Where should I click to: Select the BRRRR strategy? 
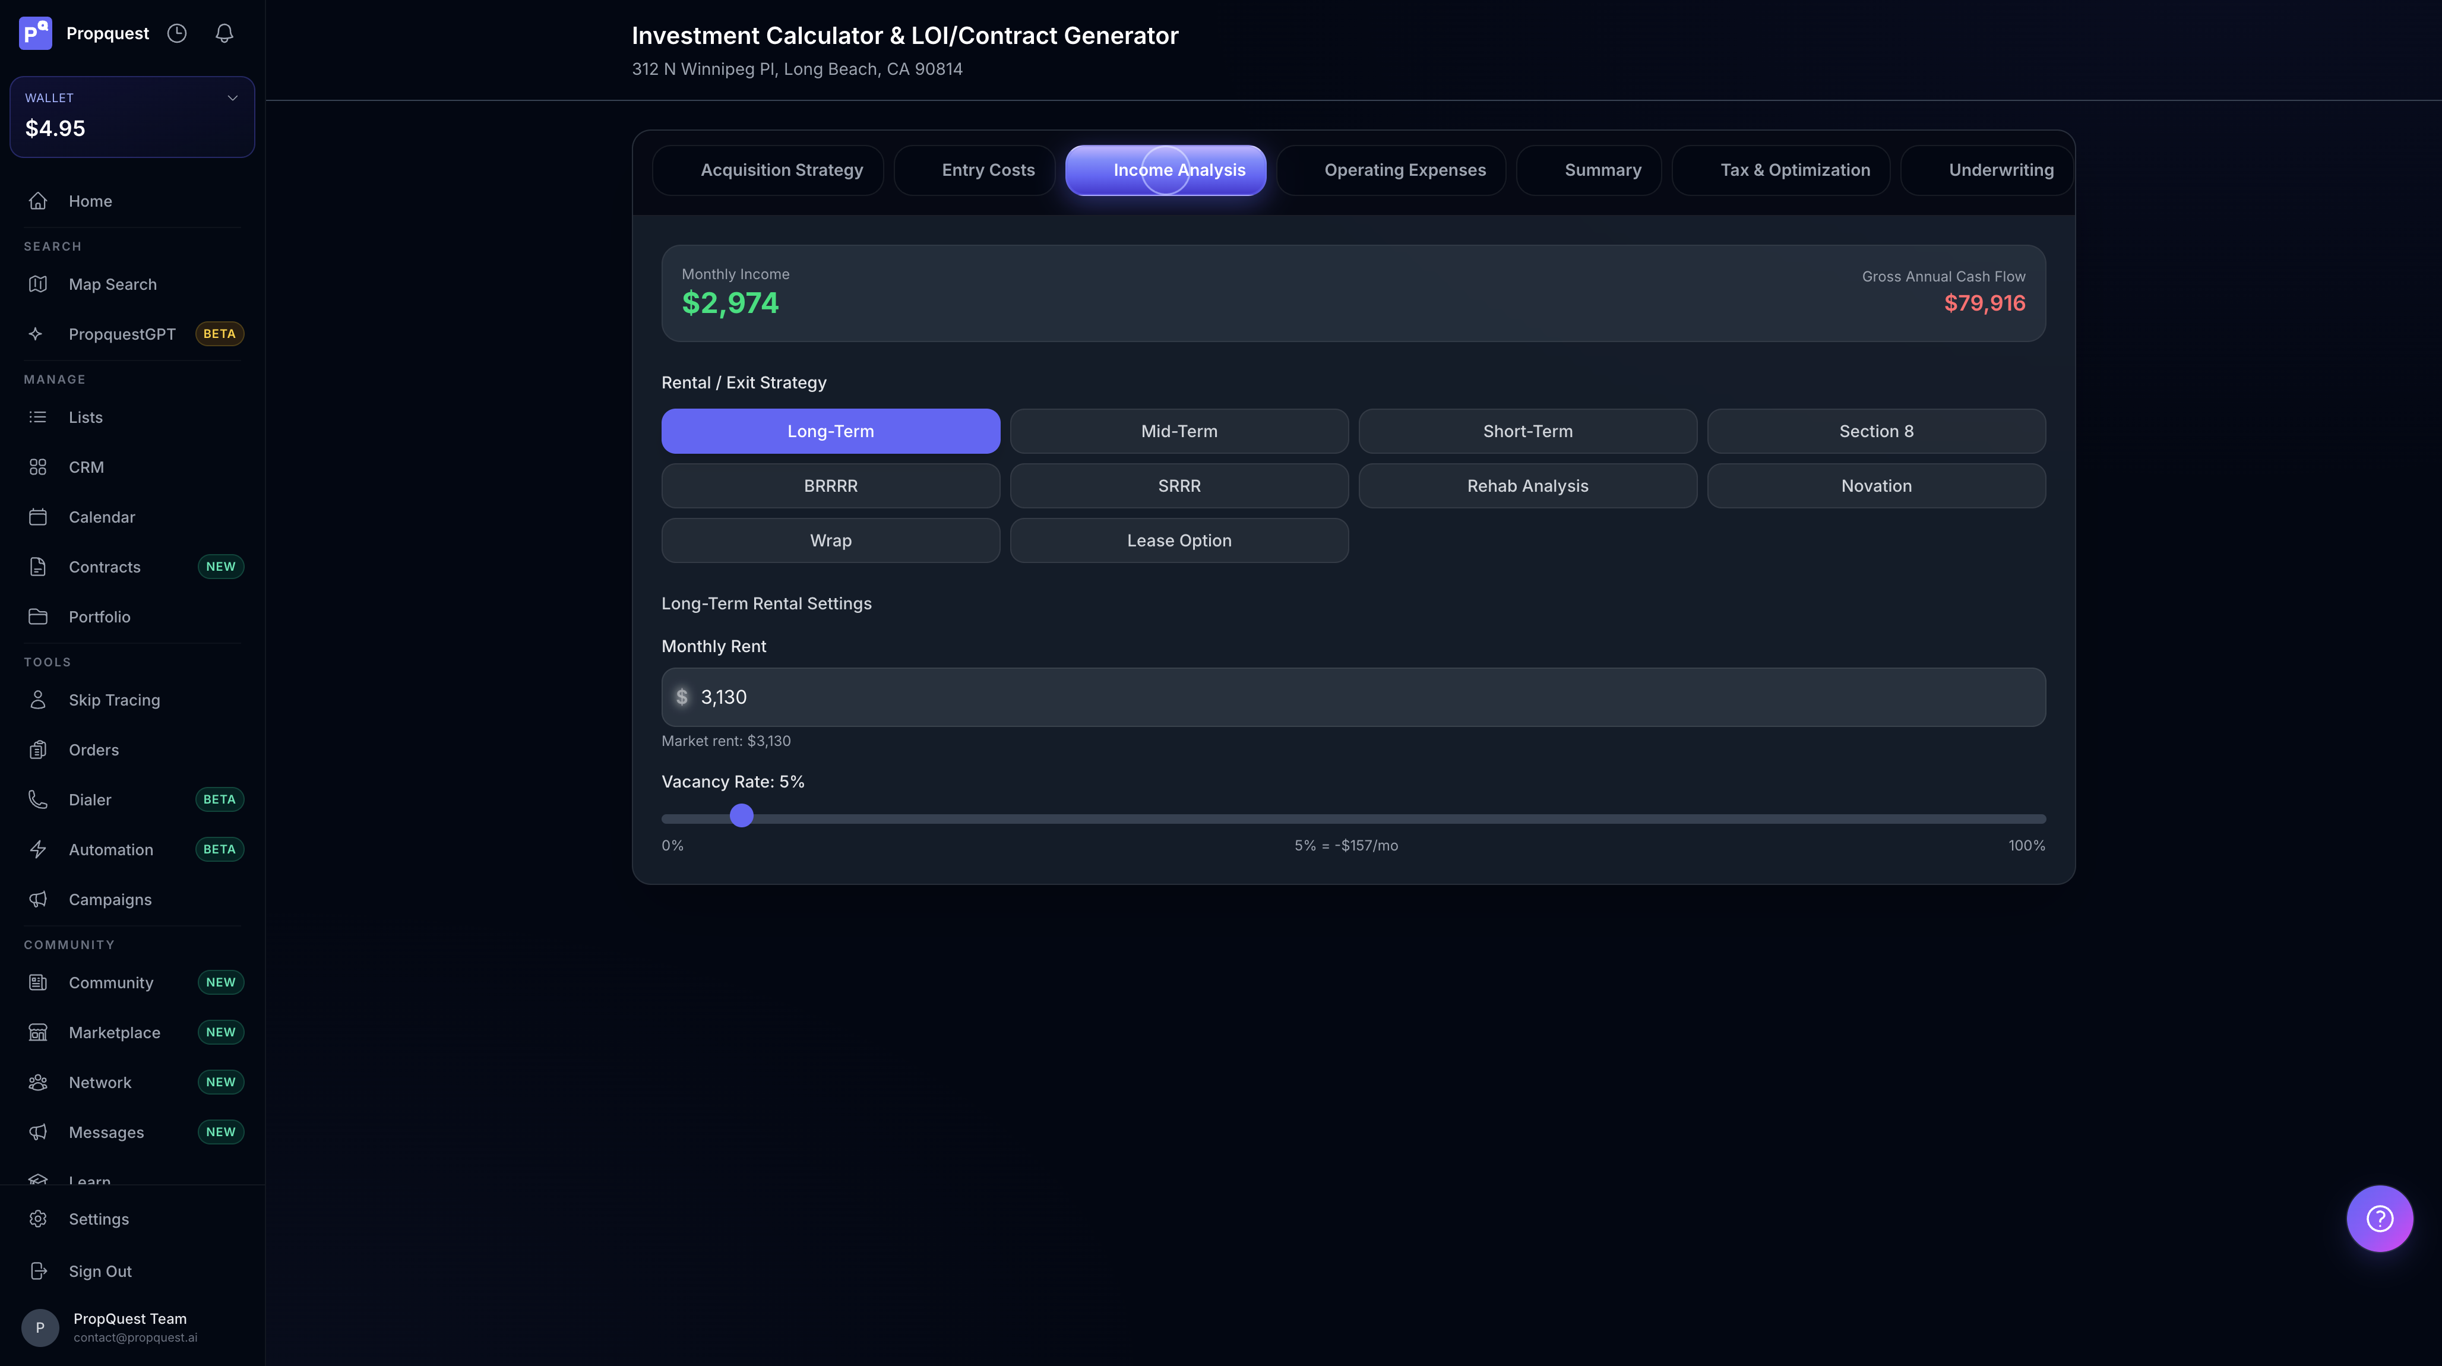coord(830,486)
